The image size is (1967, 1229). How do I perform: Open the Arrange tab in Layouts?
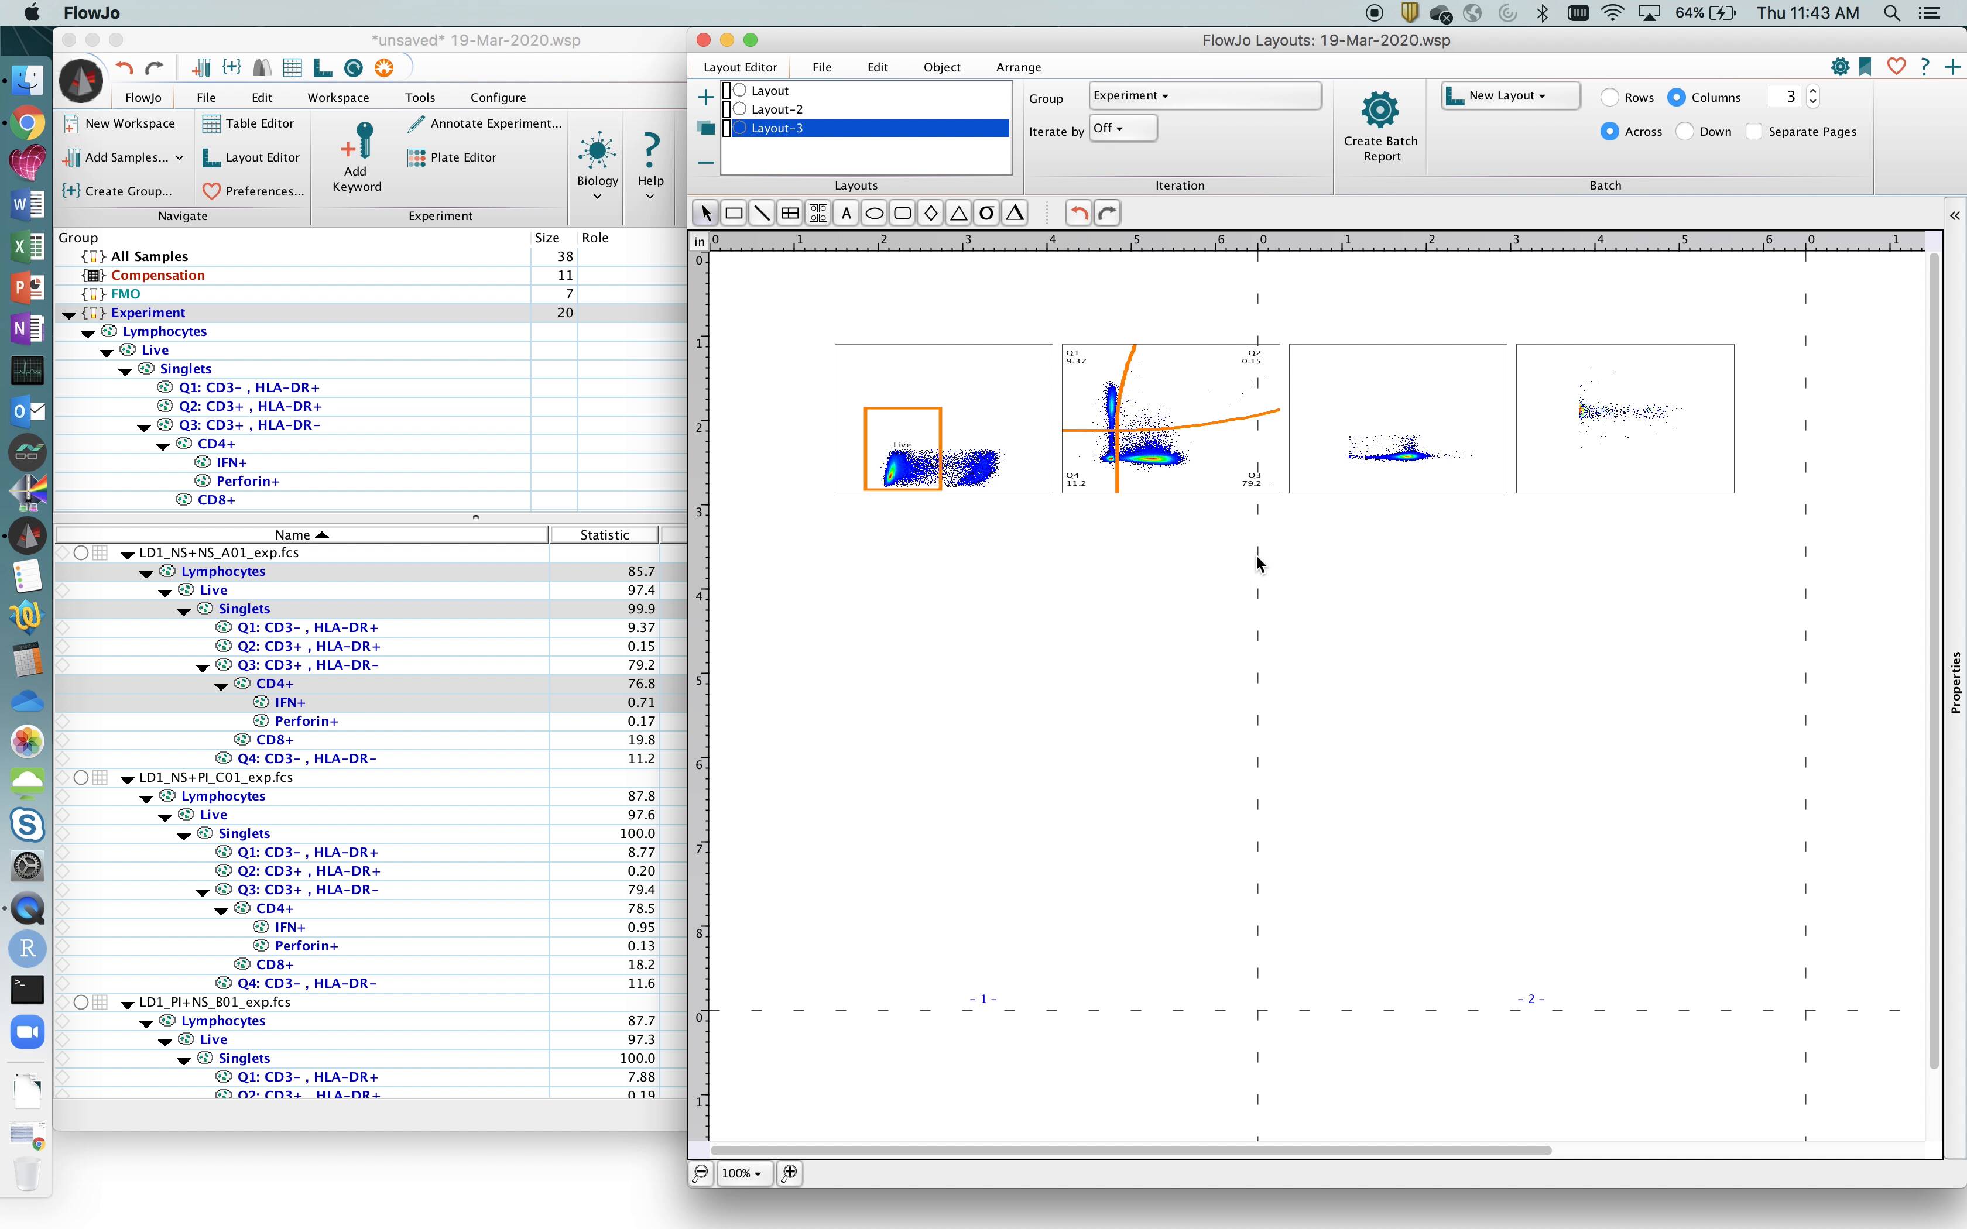[1017, 67]
